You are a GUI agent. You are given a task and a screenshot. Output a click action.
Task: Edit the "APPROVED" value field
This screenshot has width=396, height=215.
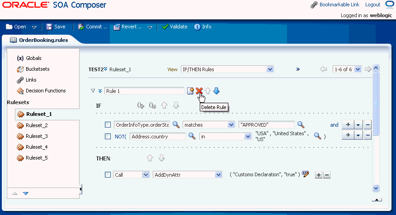point(266,124)
